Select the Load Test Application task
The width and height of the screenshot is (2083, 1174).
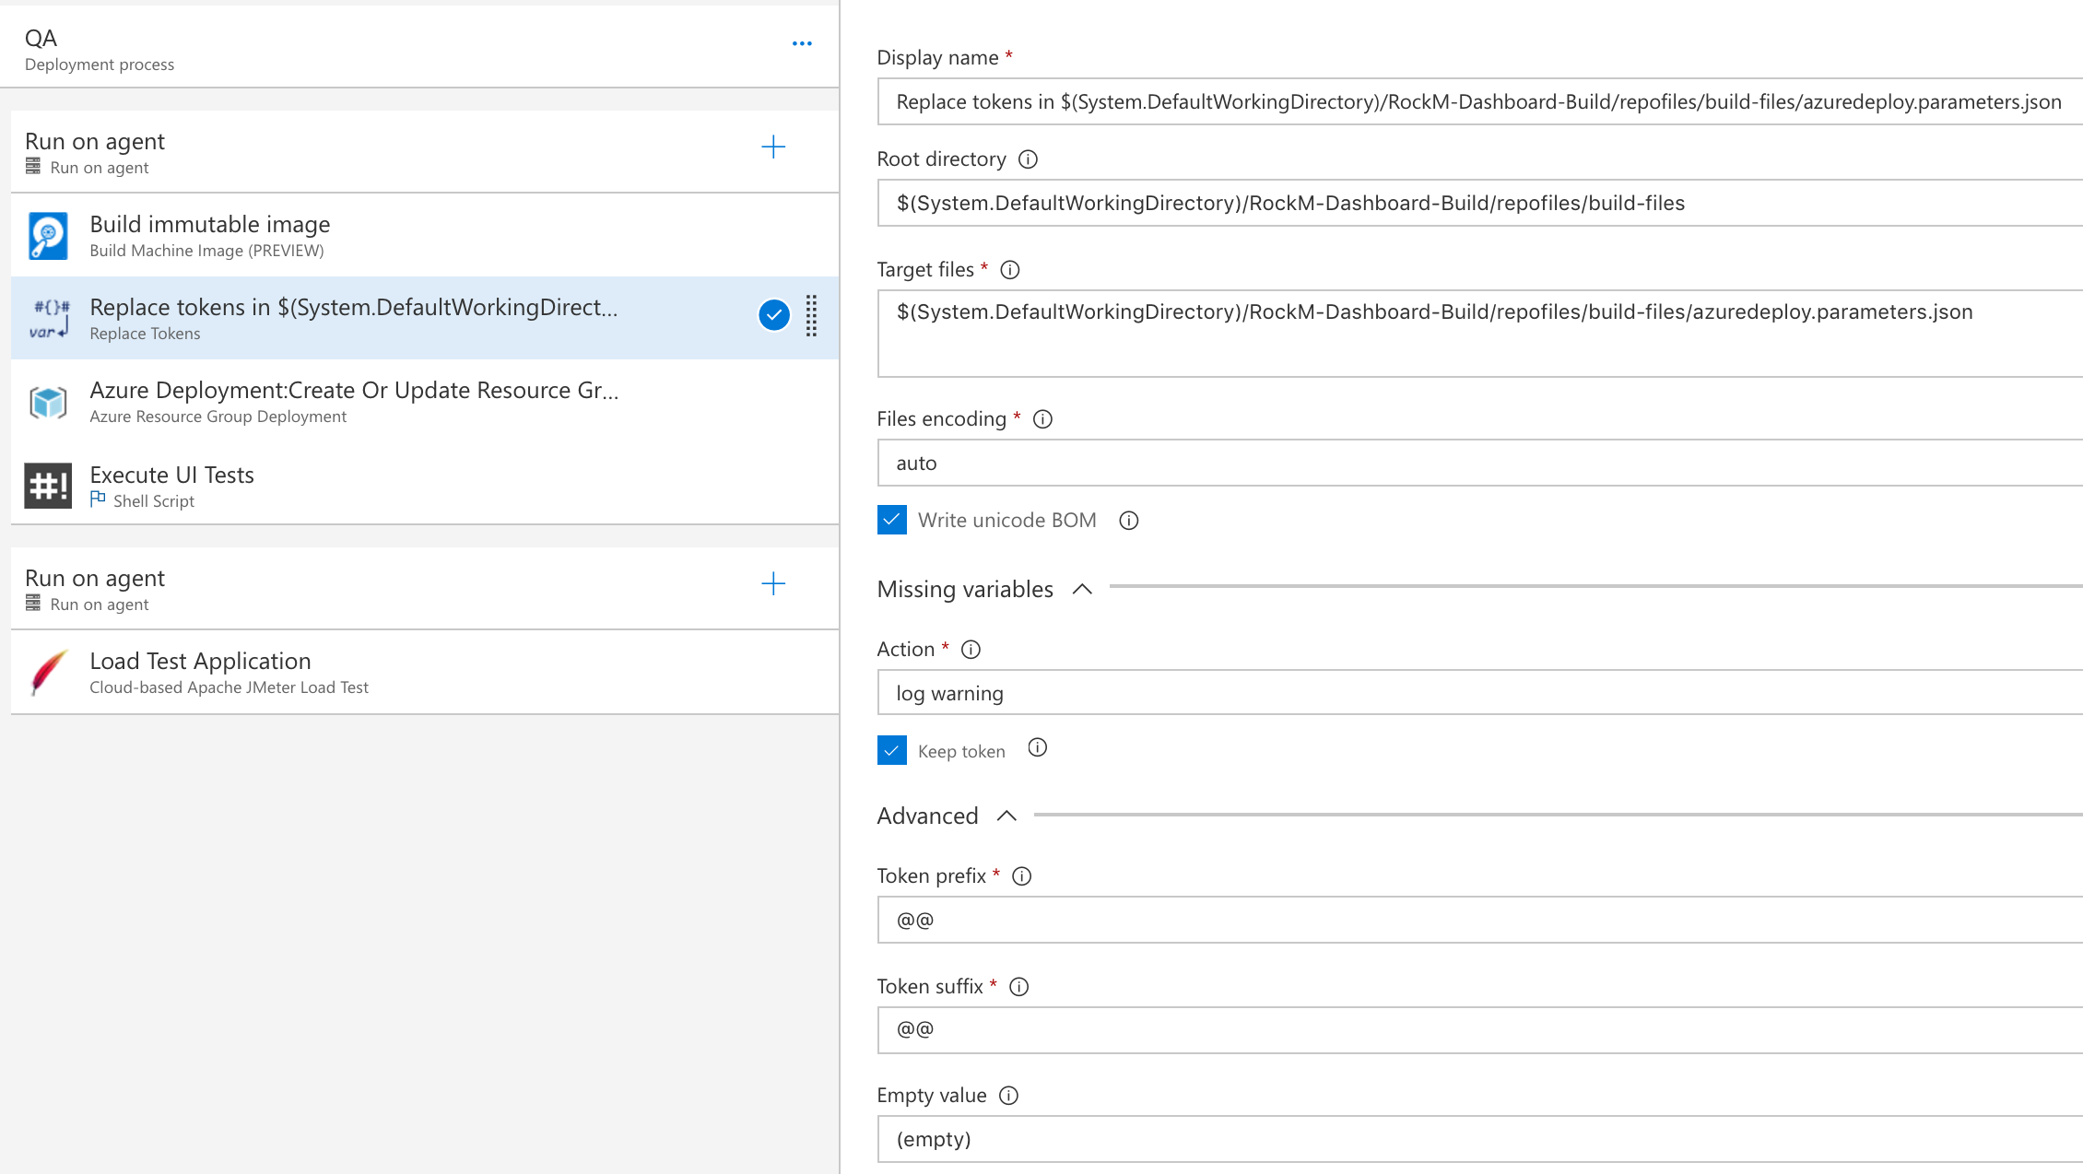[x=369, y=673]
